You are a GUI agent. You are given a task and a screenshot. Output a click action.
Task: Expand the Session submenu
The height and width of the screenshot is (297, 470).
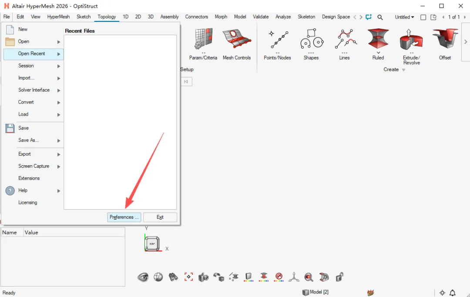coord(59,66)
